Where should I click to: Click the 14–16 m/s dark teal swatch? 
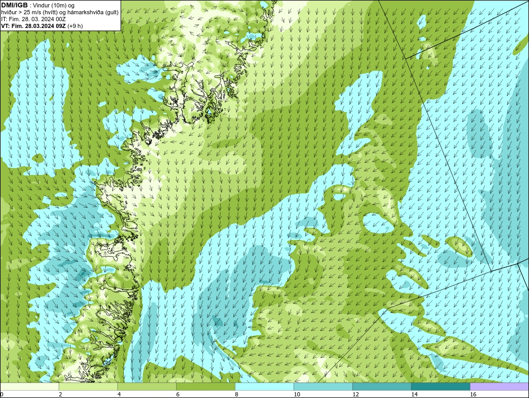[441, 386]
